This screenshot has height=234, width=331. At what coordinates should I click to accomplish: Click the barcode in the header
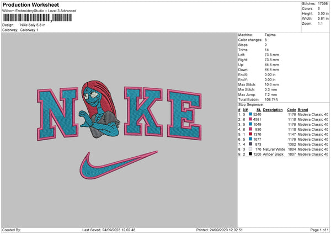38,18
